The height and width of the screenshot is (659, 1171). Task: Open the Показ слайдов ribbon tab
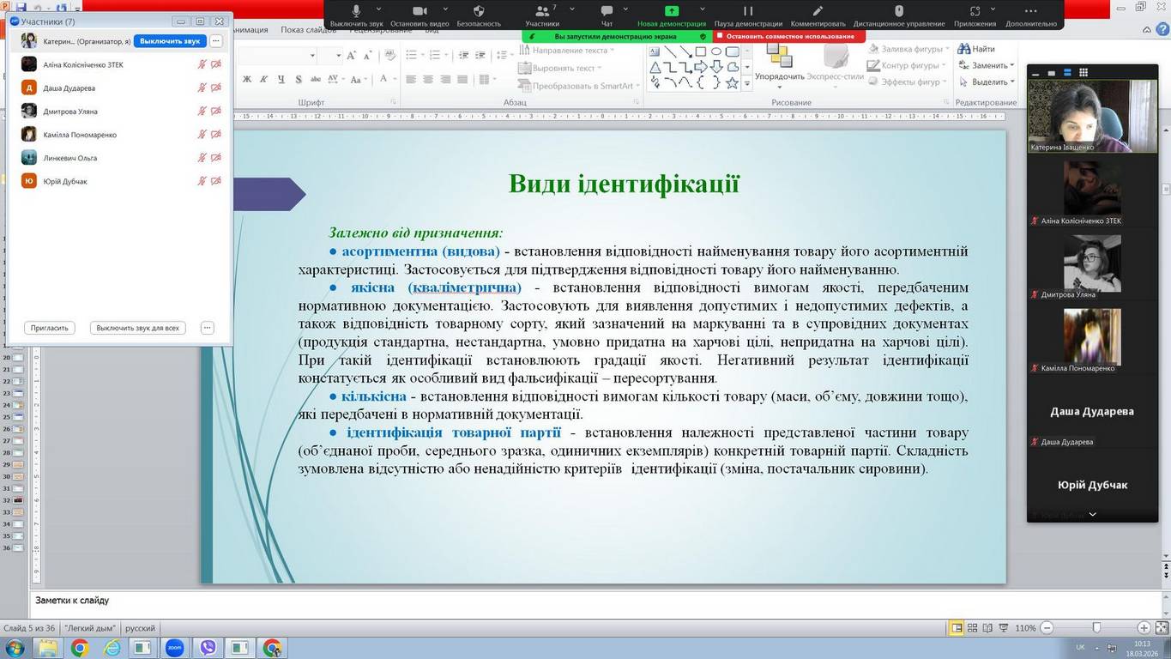(306, 30)
